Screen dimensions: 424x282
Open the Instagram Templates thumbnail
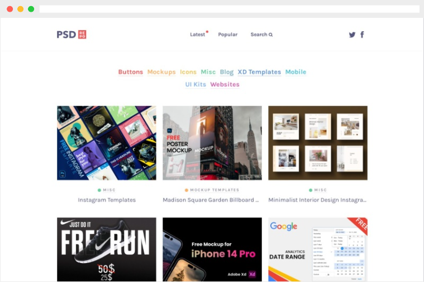[107, 143]
